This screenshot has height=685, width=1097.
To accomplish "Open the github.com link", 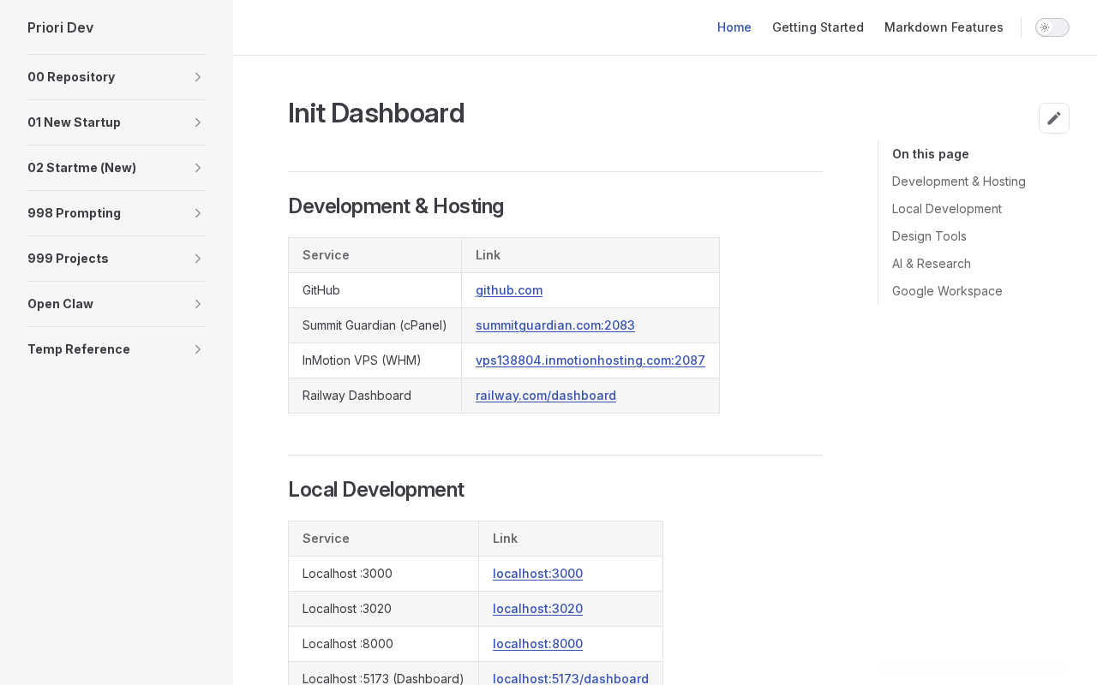I will pyautogui.click(x=509, y=290).
